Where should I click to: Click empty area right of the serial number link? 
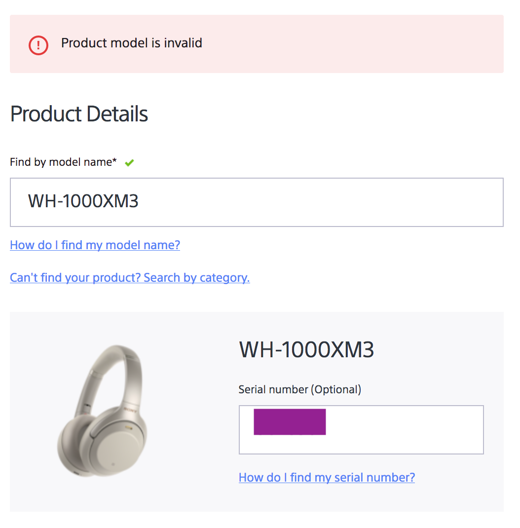[459, 477]
